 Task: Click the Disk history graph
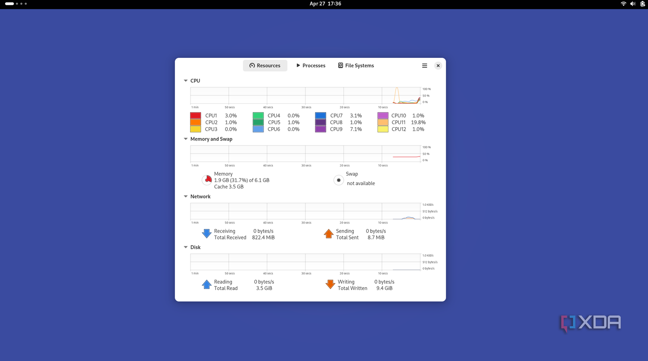[x=305, y=262]
